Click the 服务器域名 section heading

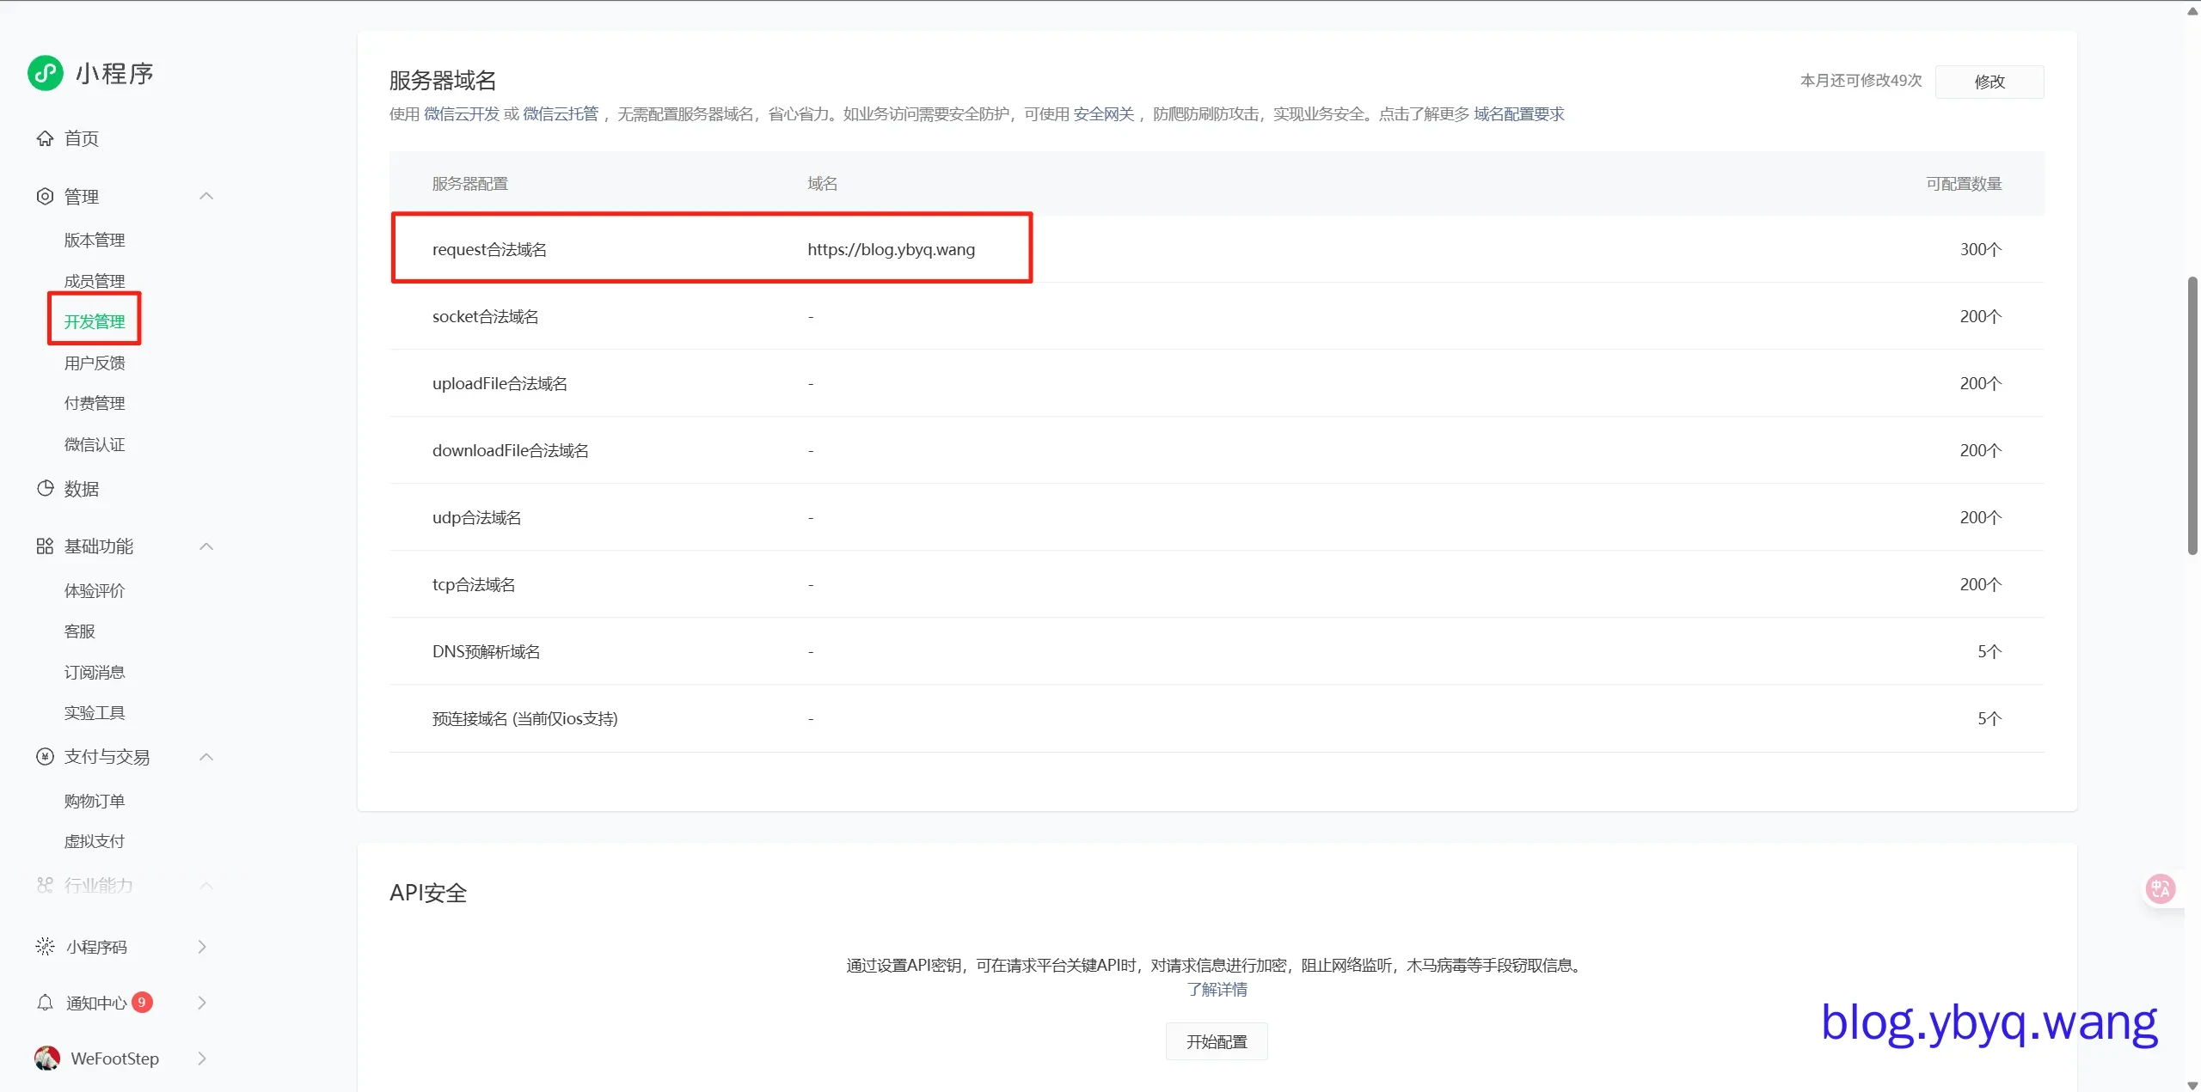pos(443,81)
